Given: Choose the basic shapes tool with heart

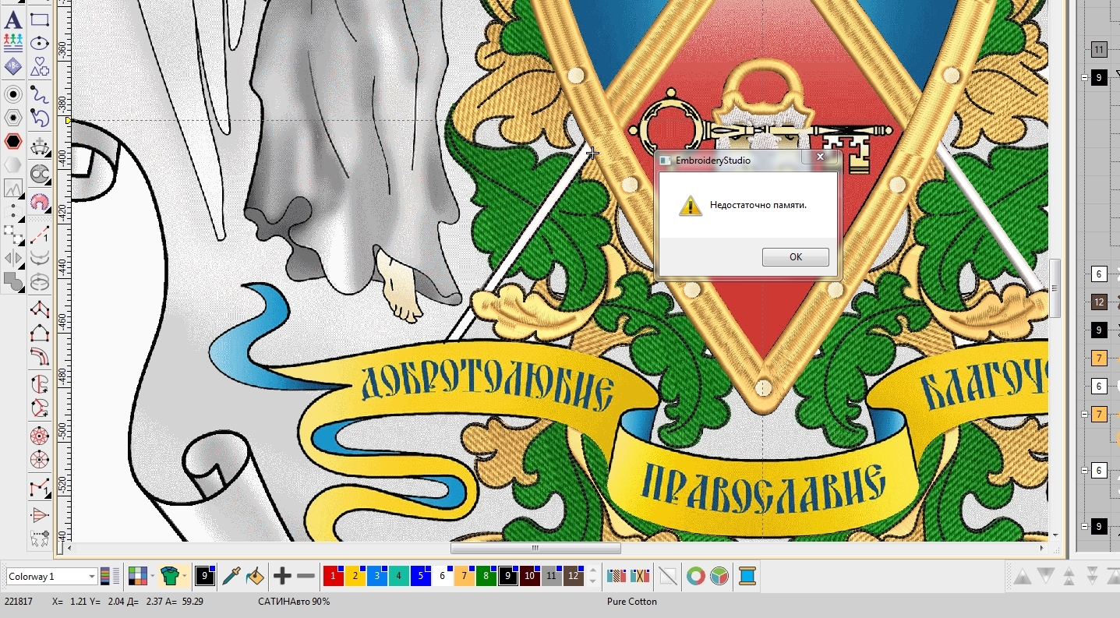Looking at the screenshot, I should (x=40, y=67).
